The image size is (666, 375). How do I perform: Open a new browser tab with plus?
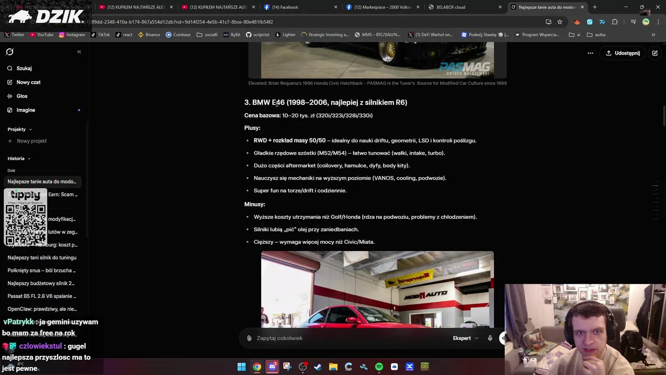pyautogui.click(x=595, y=7)
